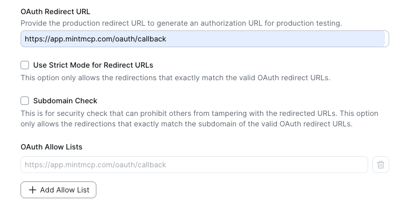Screen dimensions: 415x204
Task: Click the word 'OAuth' in the Redirect URL heading
Action: coord(32,12)
